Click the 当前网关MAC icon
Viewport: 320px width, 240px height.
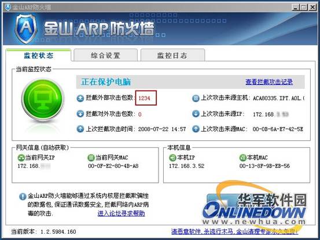91,157
